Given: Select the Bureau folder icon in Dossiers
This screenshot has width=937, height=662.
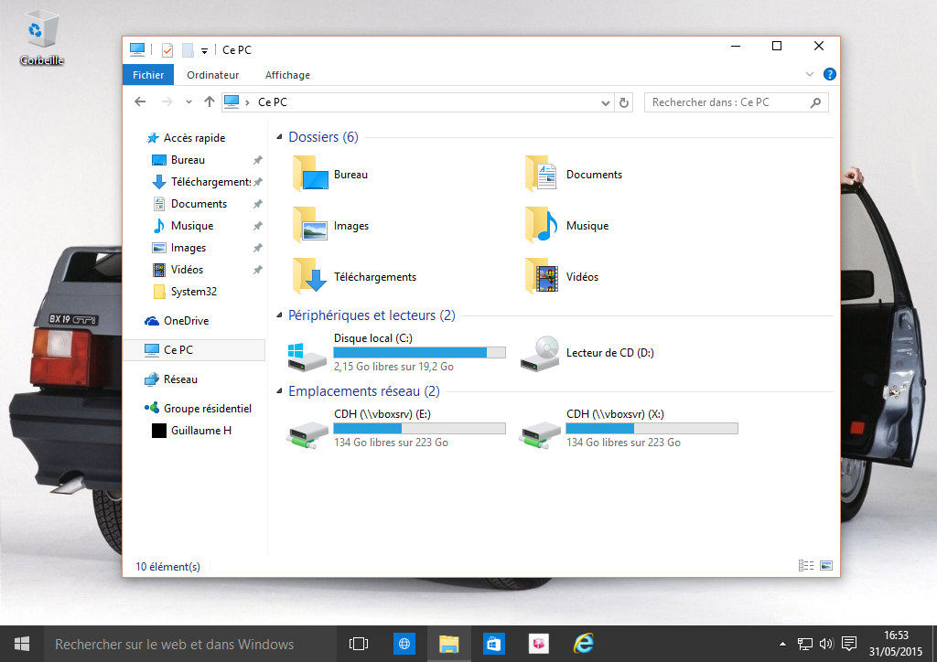Looking at the screenshot, I should click(310, 174).
